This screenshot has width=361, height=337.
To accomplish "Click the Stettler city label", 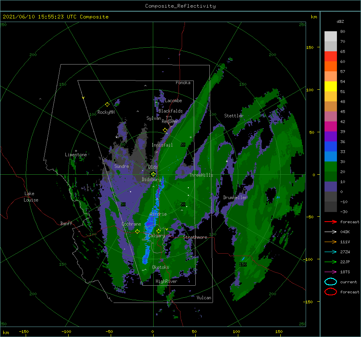I will pyautogui.click(x=234, y=116).
